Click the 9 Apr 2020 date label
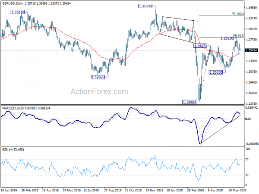The image size is (259, 194). coord(215,190)
